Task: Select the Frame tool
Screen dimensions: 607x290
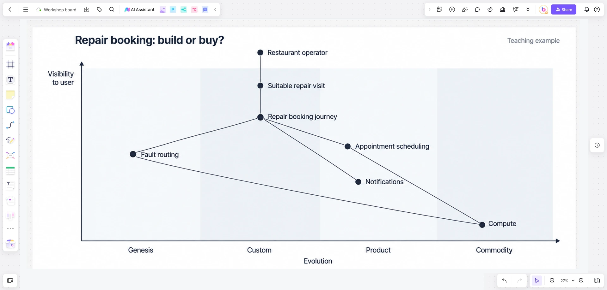Action: point(10,64)
